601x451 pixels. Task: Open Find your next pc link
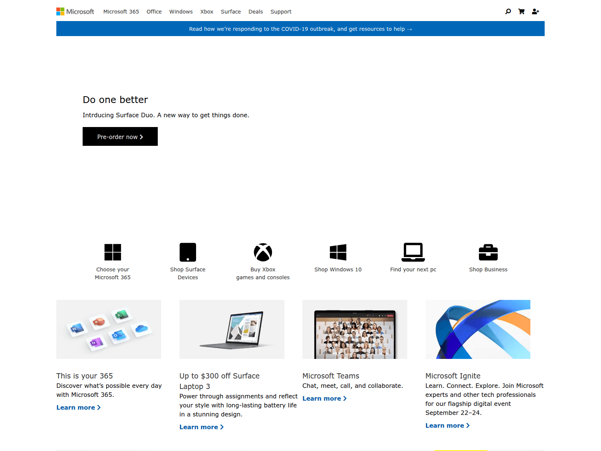413,269
